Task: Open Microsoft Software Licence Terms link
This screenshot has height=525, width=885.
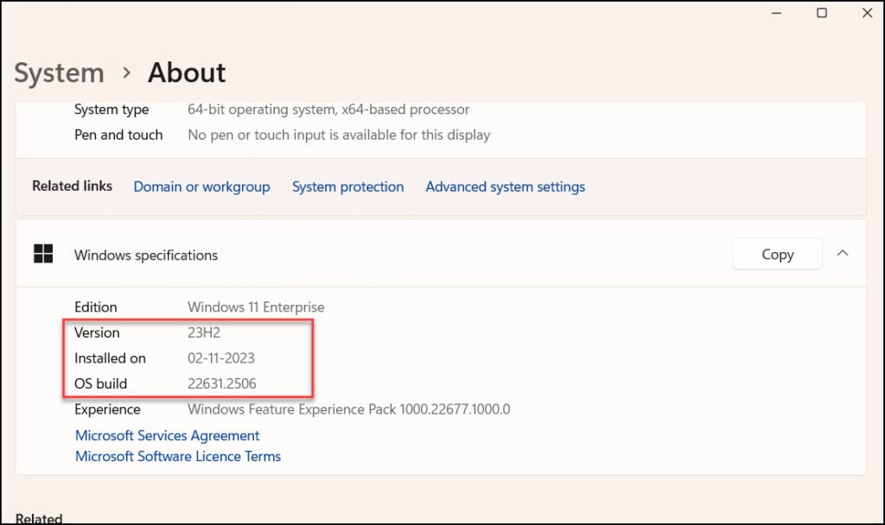Action: [x=178, y=456]
